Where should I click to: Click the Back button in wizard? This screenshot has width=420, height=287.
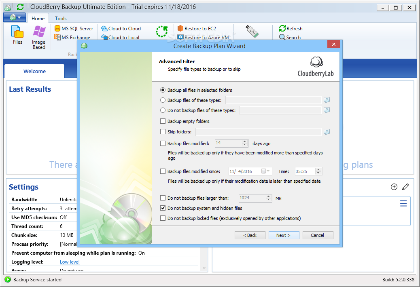point(250,235)
